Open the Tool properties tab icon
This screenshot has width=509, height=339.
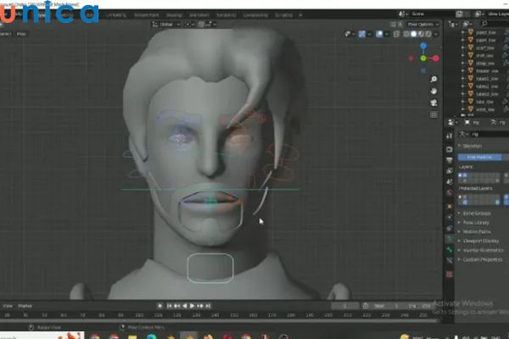click(x=450, y=134)
